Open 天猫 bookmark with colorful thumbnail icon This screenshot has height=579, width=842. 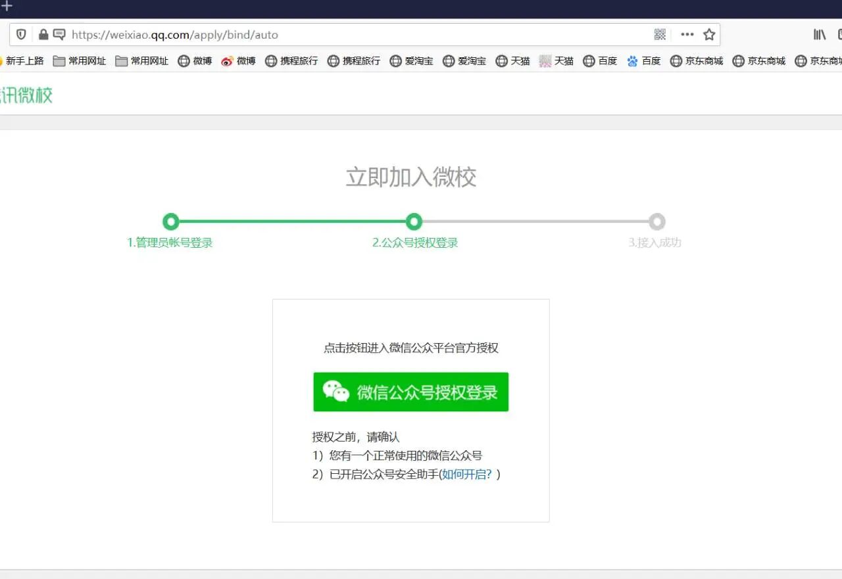click(557, 60)
